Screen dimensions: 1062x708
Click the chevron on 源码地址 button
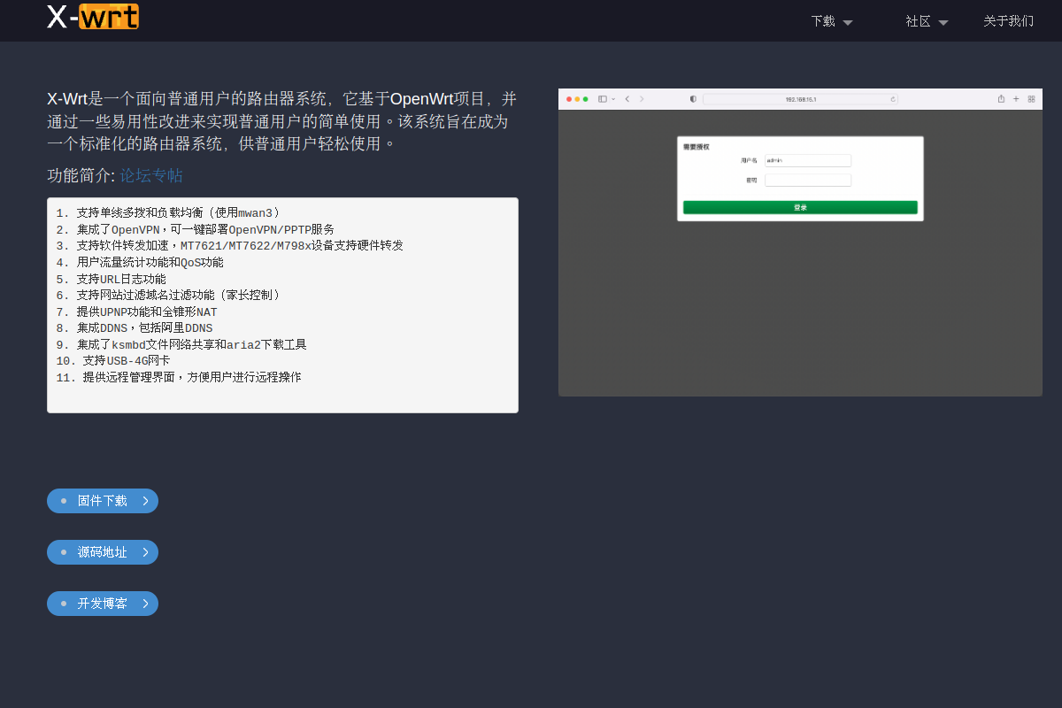click(145, 552)
